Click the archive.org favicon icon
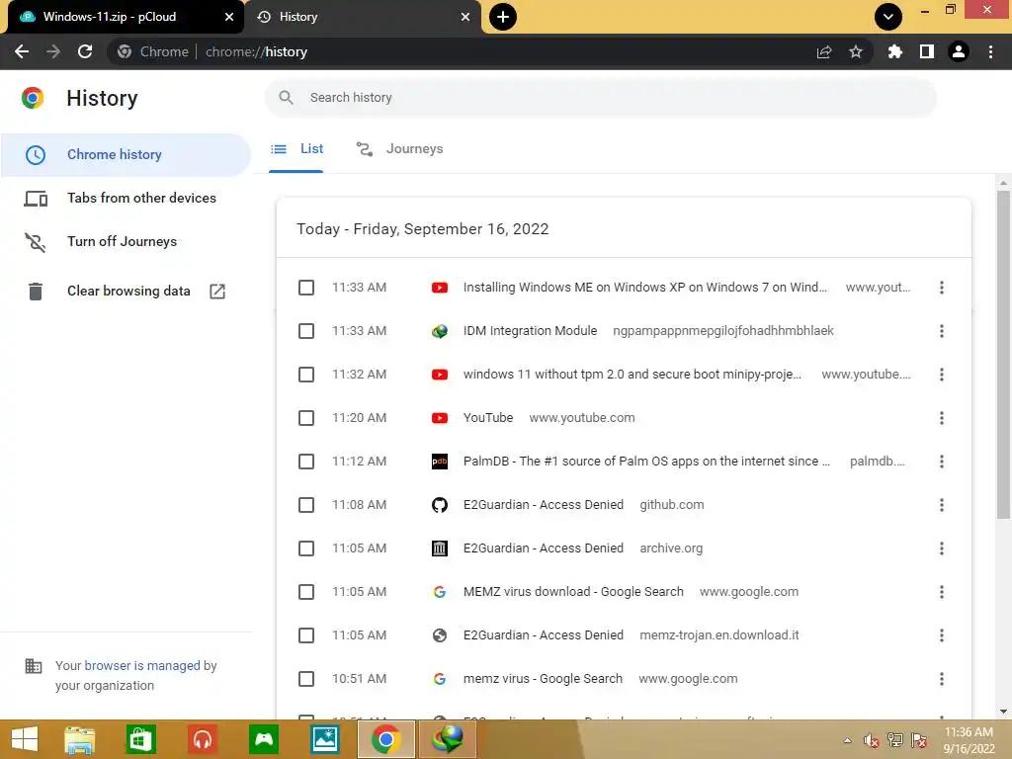The width and height of the screenshot is (1012, 759). [440, 548]
